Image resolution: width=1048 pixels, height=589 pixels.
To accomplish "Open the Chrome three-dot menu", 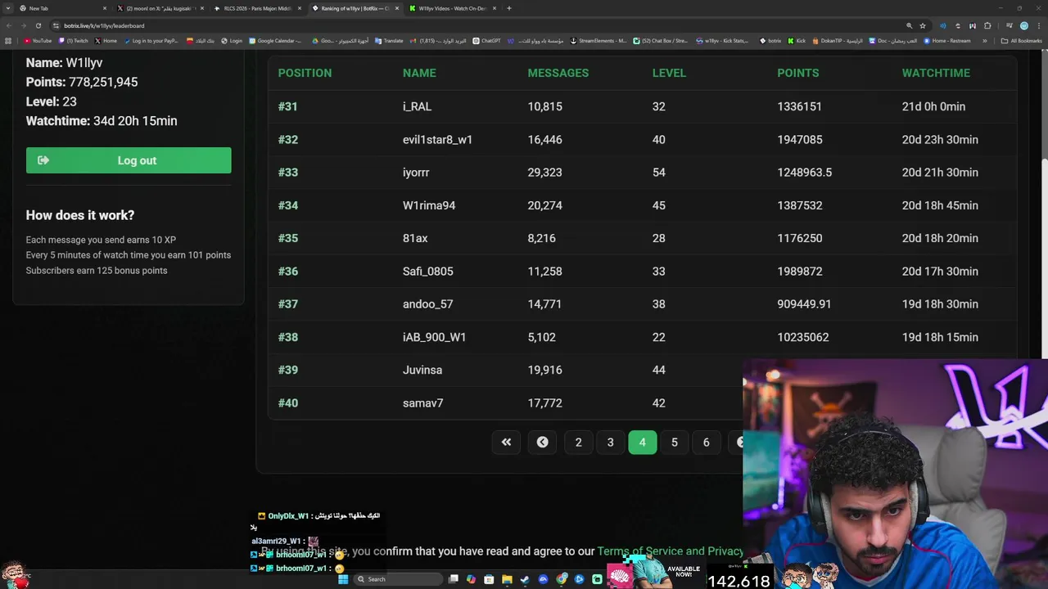I will [1039, 25].
